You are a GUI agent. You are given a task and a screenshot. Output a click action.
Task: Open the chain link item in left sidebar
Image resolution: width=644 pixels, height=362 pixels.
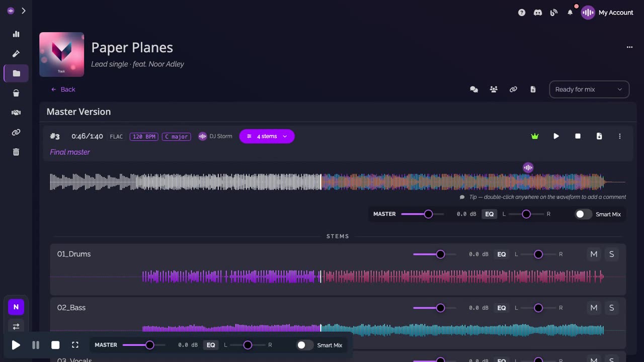[x=16, y=132]
